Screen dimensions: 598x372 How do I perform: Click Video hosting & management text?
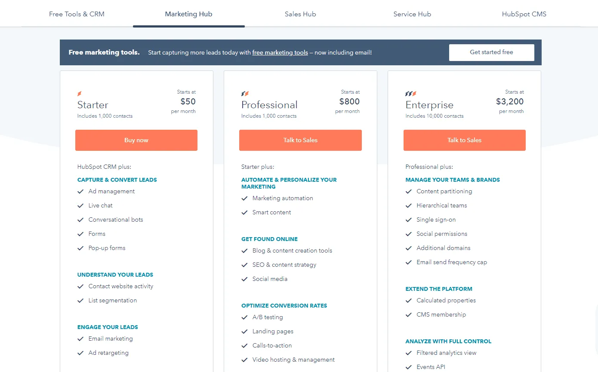[293, 360]
